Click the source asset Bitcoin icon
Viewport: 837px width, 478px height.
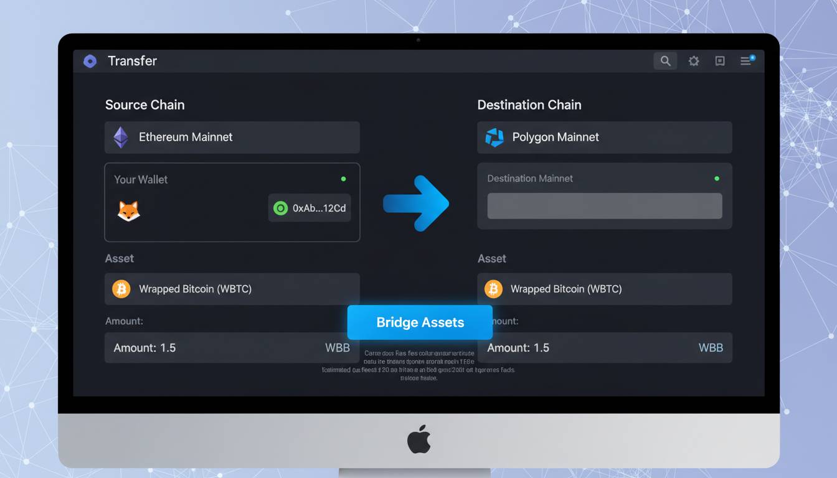pos(121,289)
